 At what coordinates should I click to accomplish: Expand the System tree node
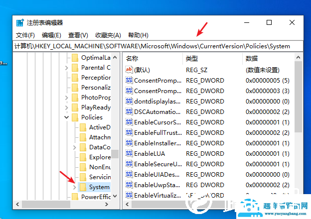75,187
